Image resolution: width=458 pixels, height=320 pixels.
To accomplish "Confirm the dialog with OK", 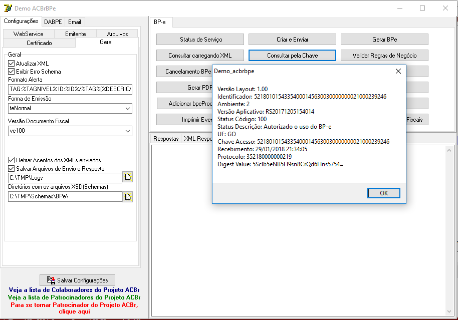I will [x=384, y=193].
